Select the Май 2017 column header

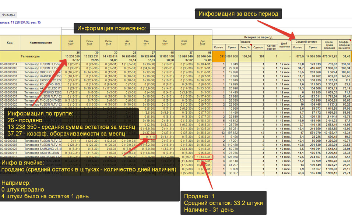click(71, 43)
